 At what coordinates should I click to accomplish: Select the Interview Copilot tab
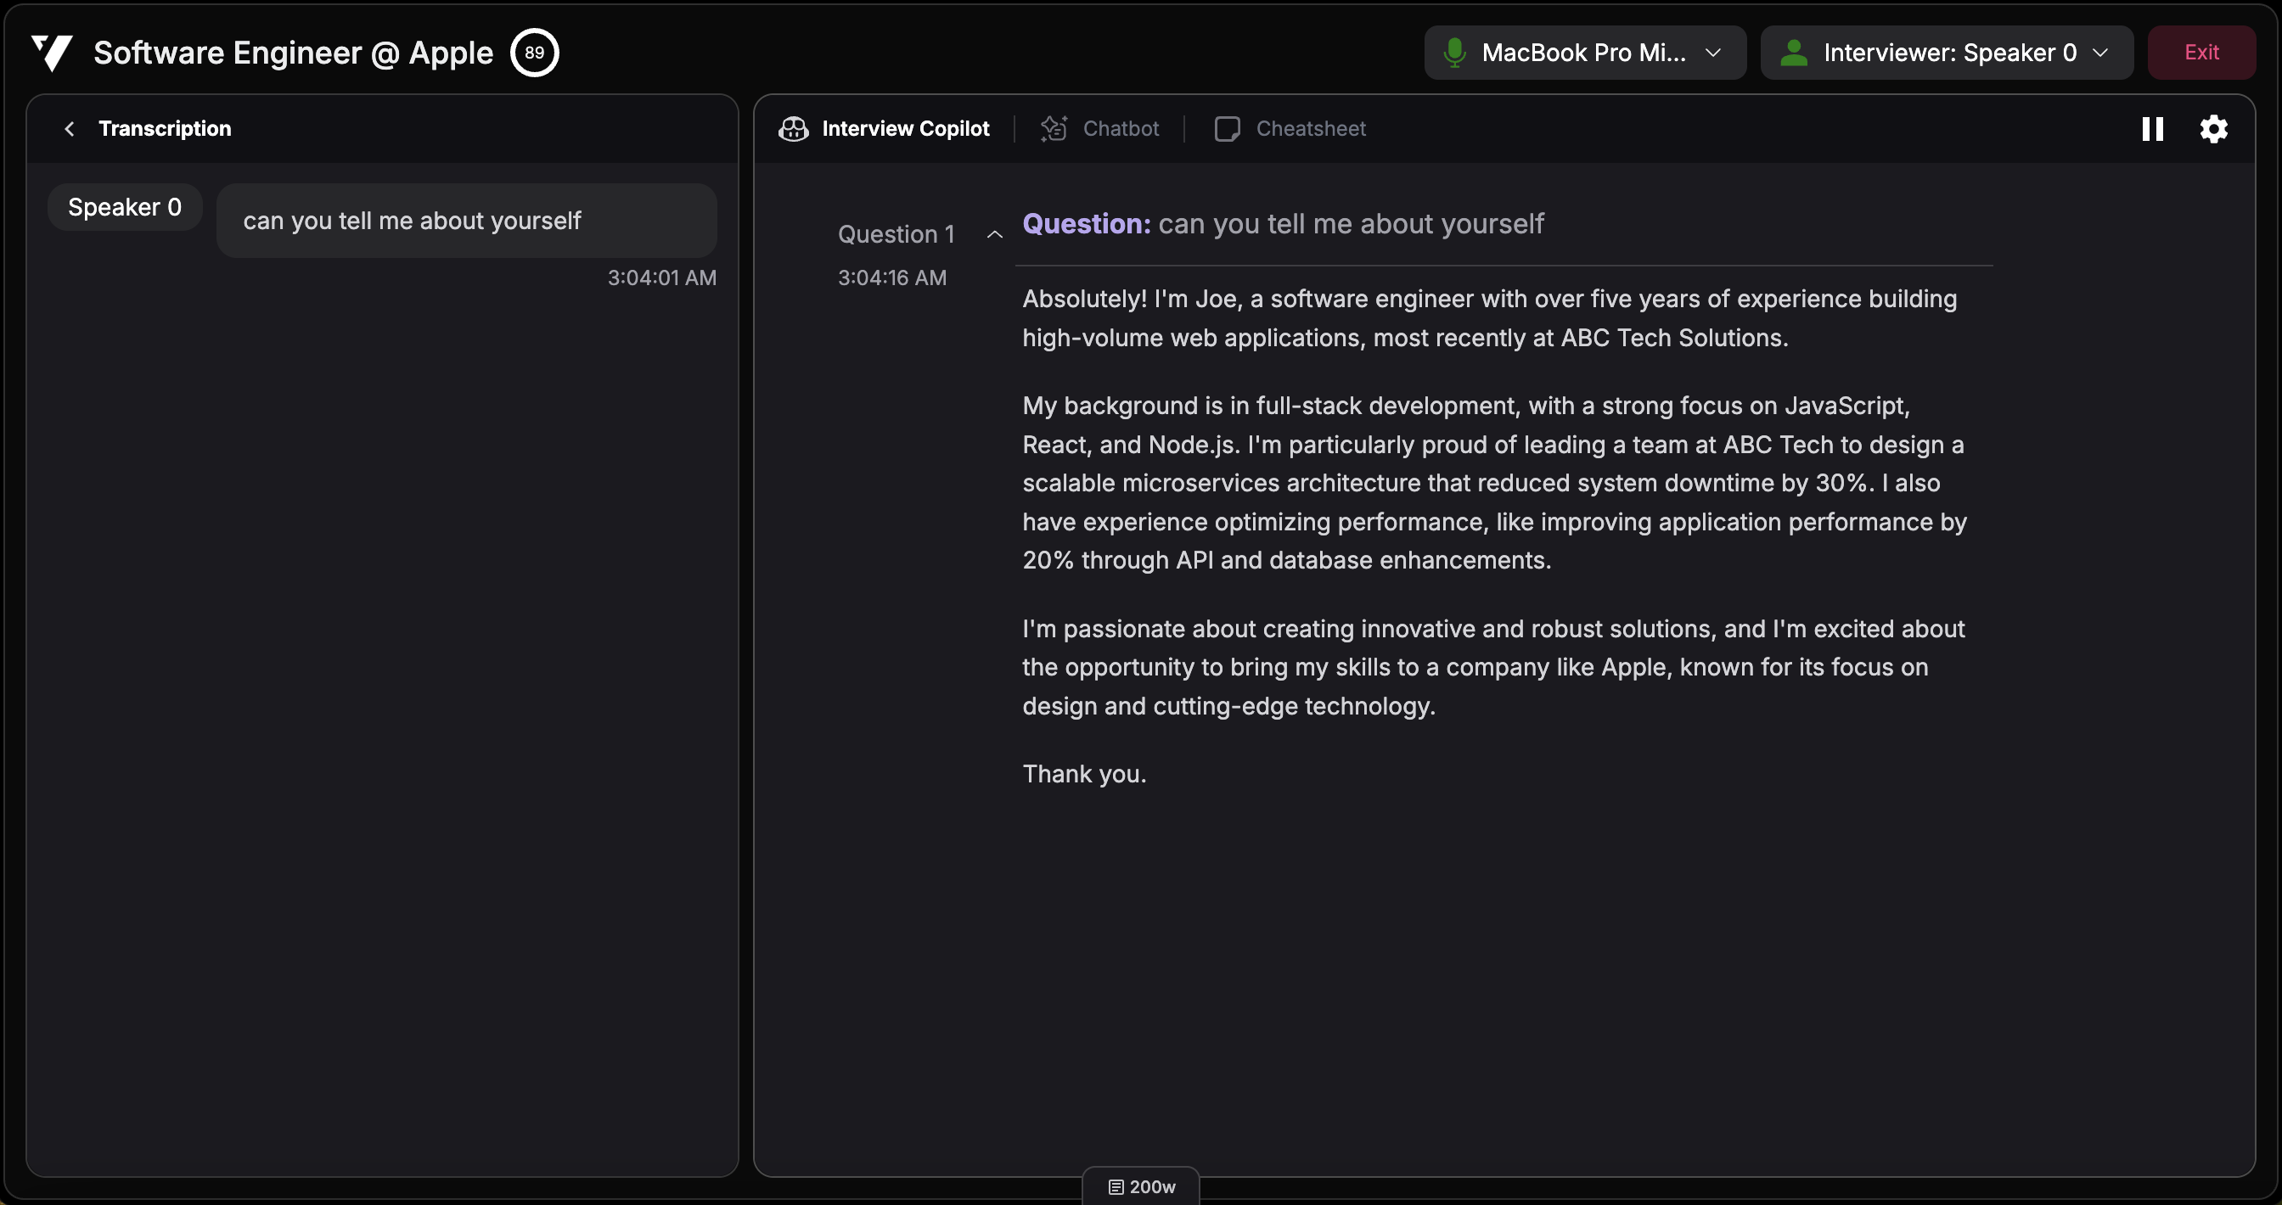pyautogui.click(x=904, y=129)
